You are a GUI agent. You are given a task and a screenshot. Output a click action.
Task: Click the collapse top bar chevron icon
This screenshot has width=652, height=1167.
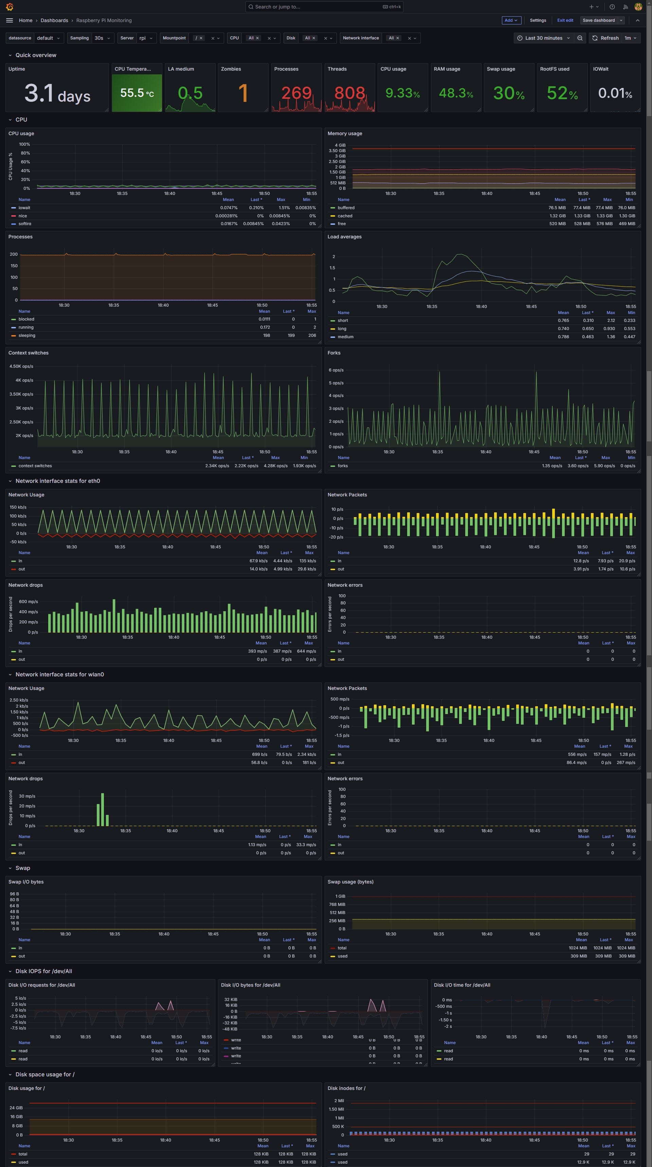click(x=637, y=20)
